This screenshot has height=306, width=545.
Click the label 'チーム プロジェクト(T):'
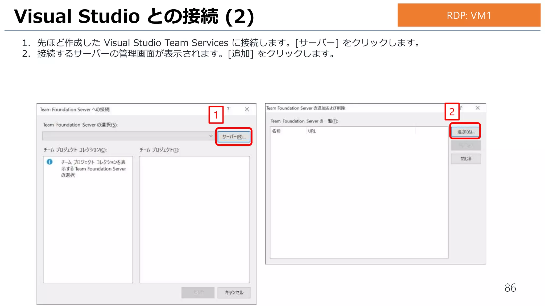click(x=159, y=150)
